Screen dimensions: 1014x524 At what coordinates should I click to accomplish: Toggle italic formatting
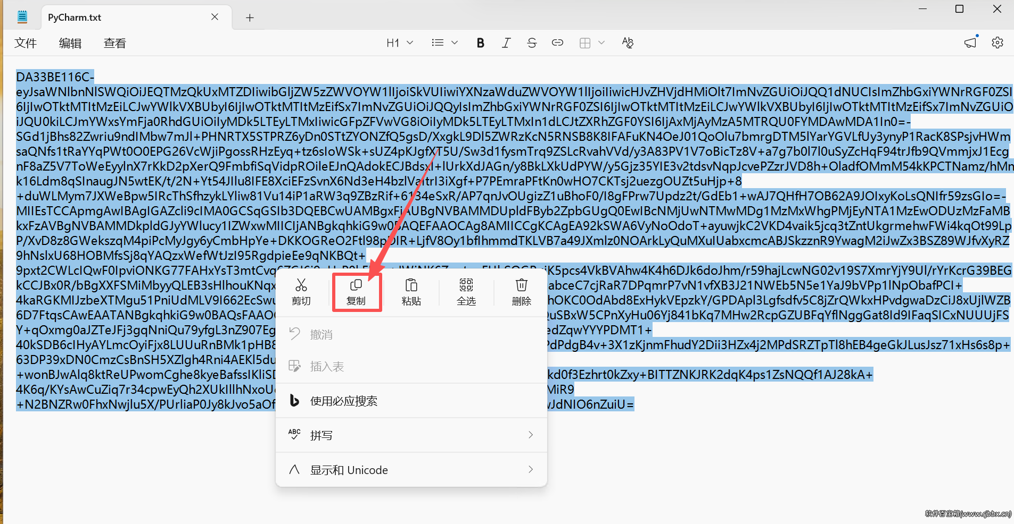tap(506, 43)
